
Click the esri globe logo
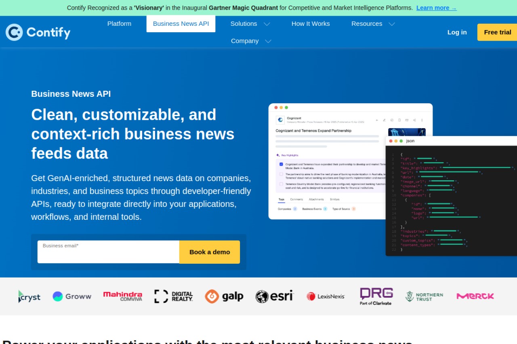pos(274,296)
